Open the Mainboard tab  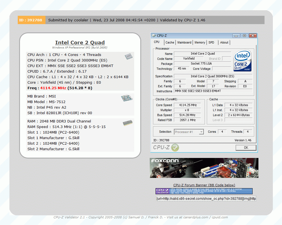point(184,42)
